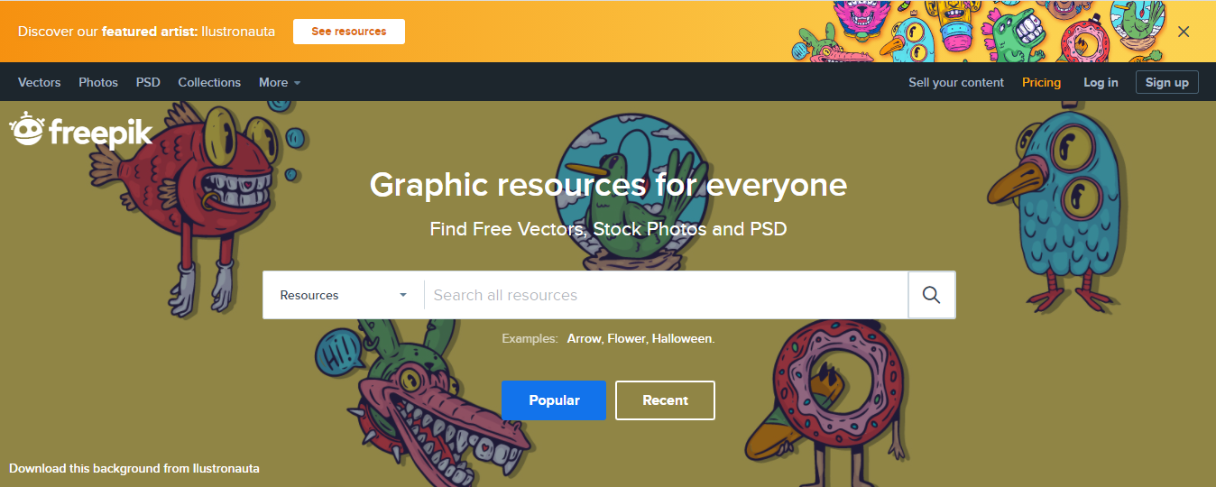Choose the Arrow example search term

585,339
